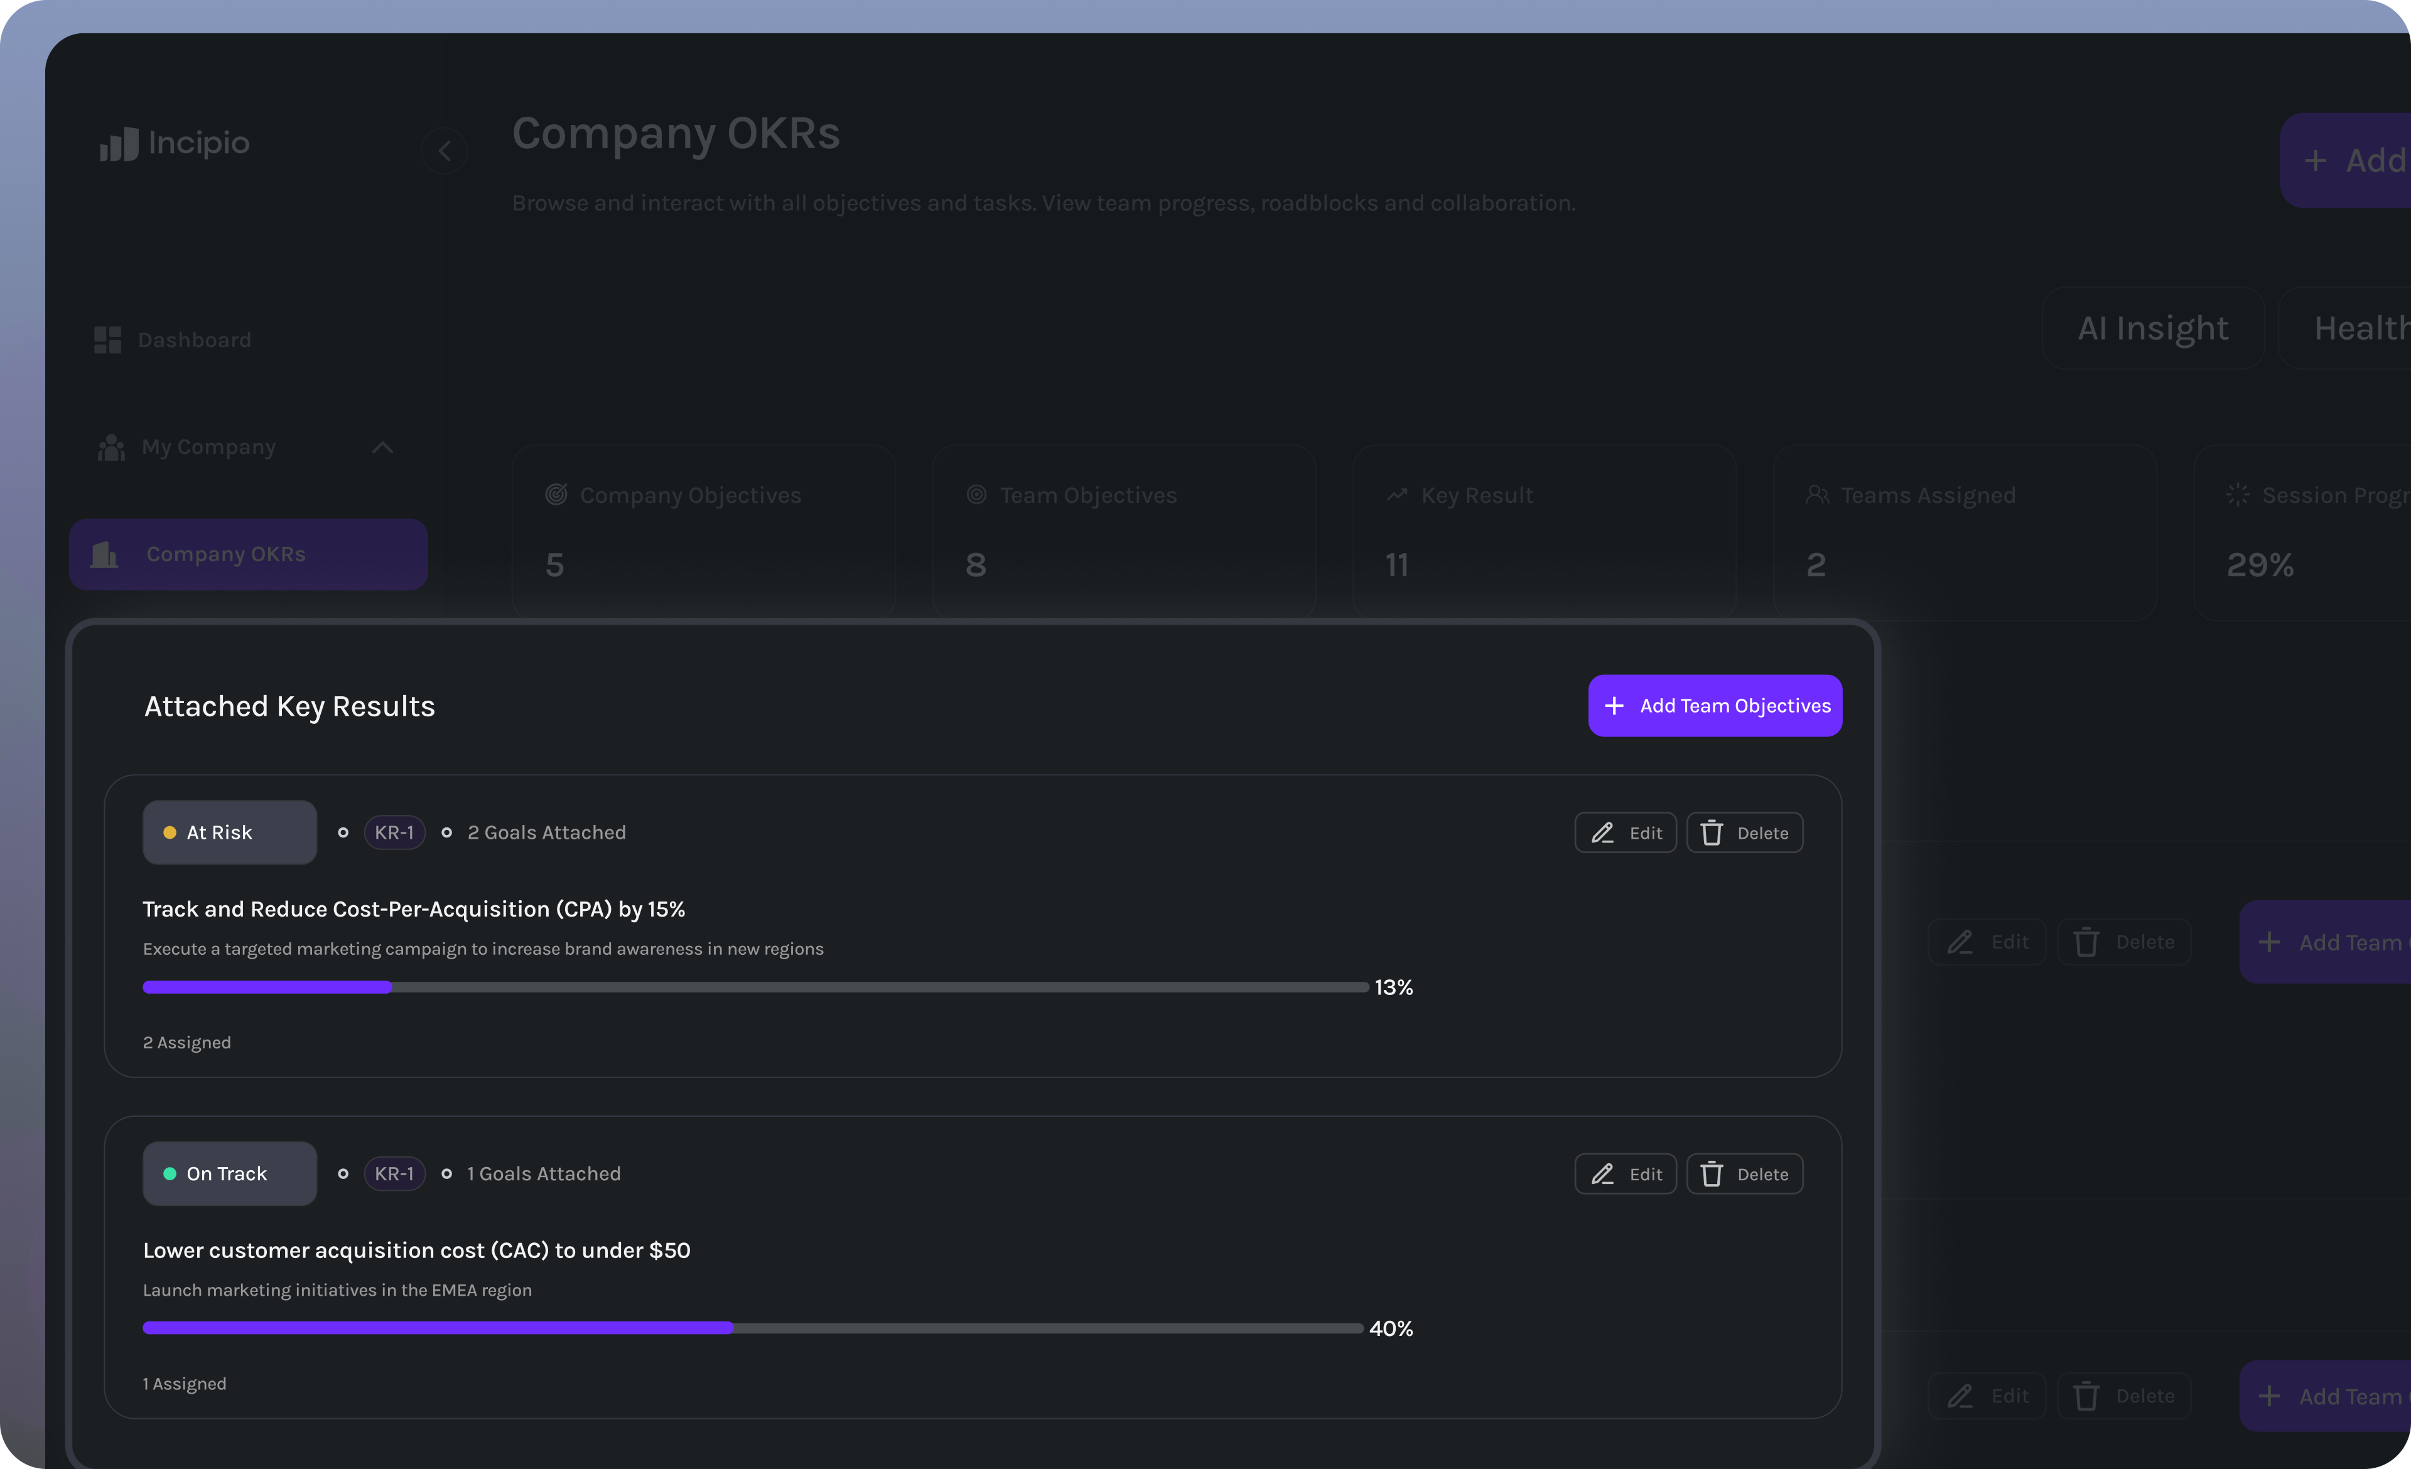Click the Company OKRs building icon
Viewport: 2411px width, 1469px height.
[x=104, y=554]
